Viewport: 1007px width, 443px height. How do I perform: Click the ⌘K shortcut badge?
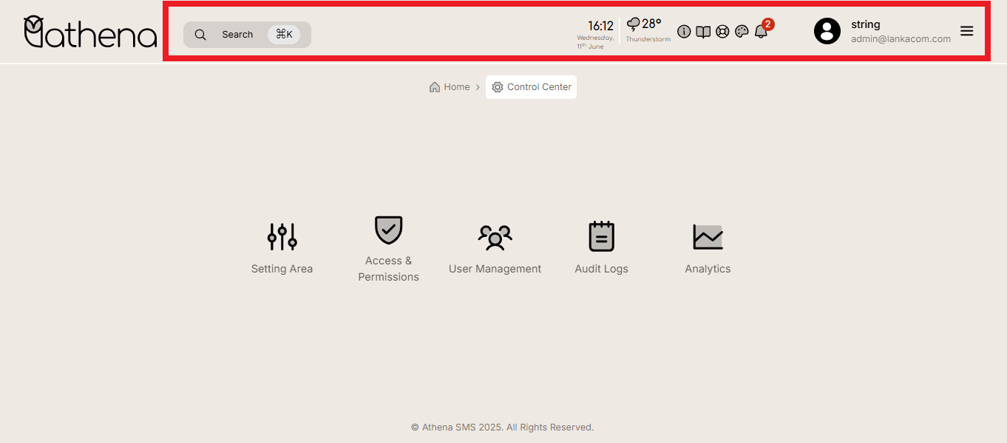coord(284,35)
